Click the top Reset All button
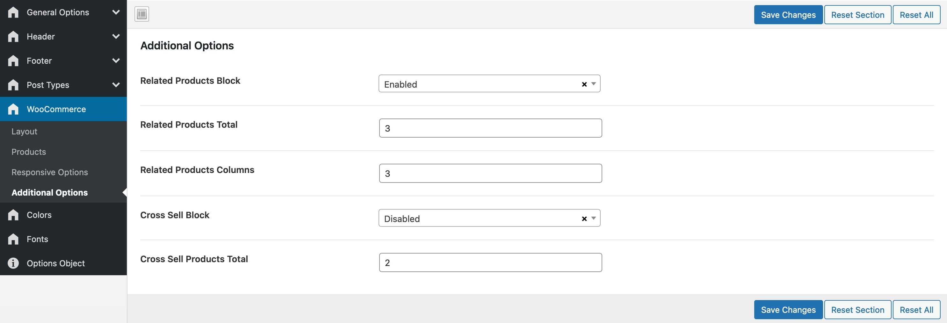The width and height of the screenshot is (947, 323). point(916,15)
